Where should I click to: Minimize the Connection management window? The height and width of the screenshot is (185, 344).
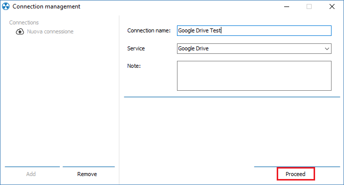pos(287,6)
